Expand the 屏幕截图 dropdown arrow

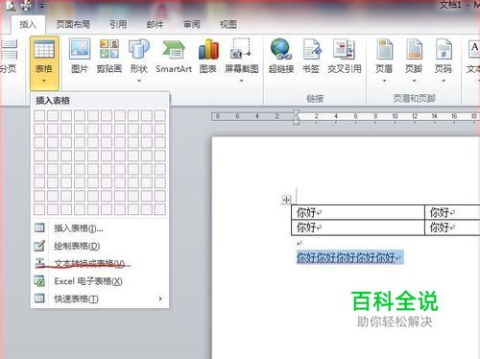coord(241,81)
